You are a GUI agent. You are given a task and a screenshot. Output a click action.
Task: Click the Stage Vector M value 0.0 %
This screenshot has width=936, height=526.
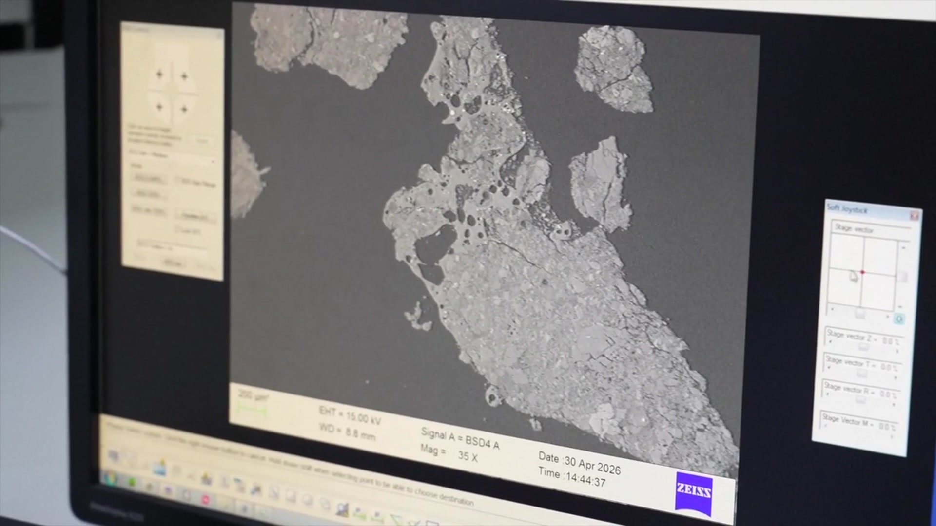pyautogui.click(x=887, y=427)
